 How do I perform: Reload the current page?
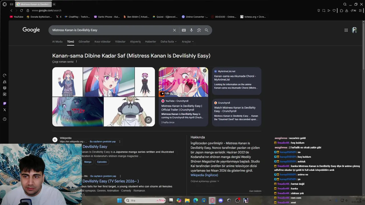pos(21,11)
